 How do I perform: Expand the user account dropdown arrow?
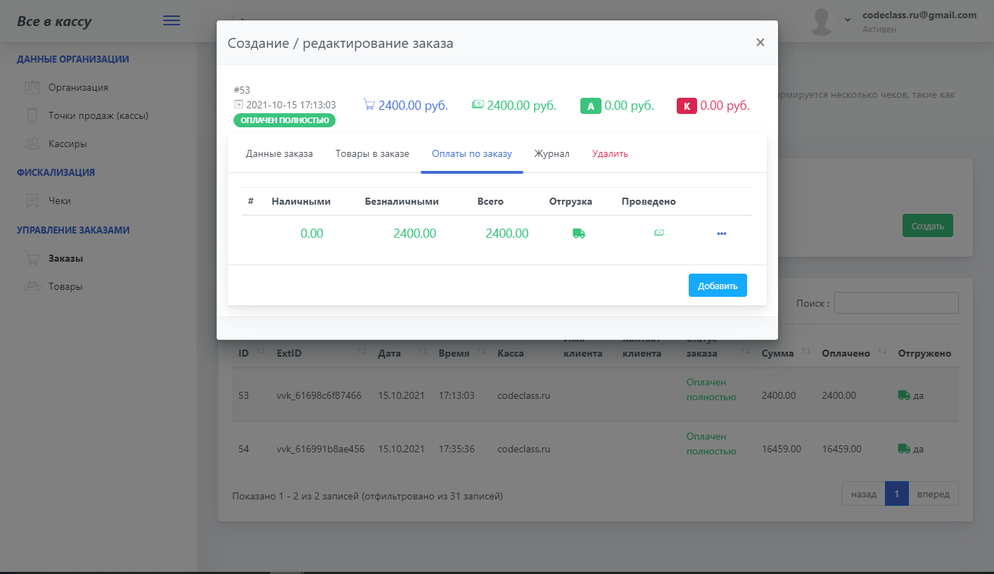point(848,19)
